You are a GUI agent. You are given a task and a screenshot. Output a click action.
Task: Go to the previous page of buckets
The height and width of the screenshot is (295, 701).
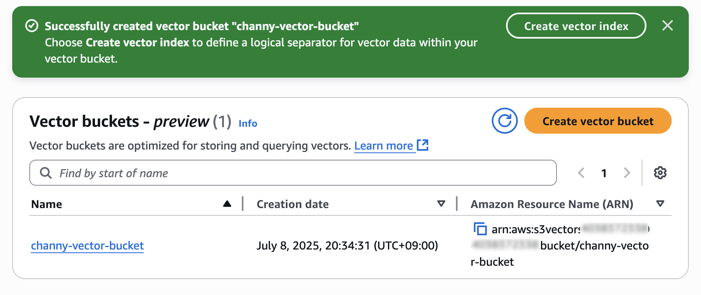coord(581,173)
